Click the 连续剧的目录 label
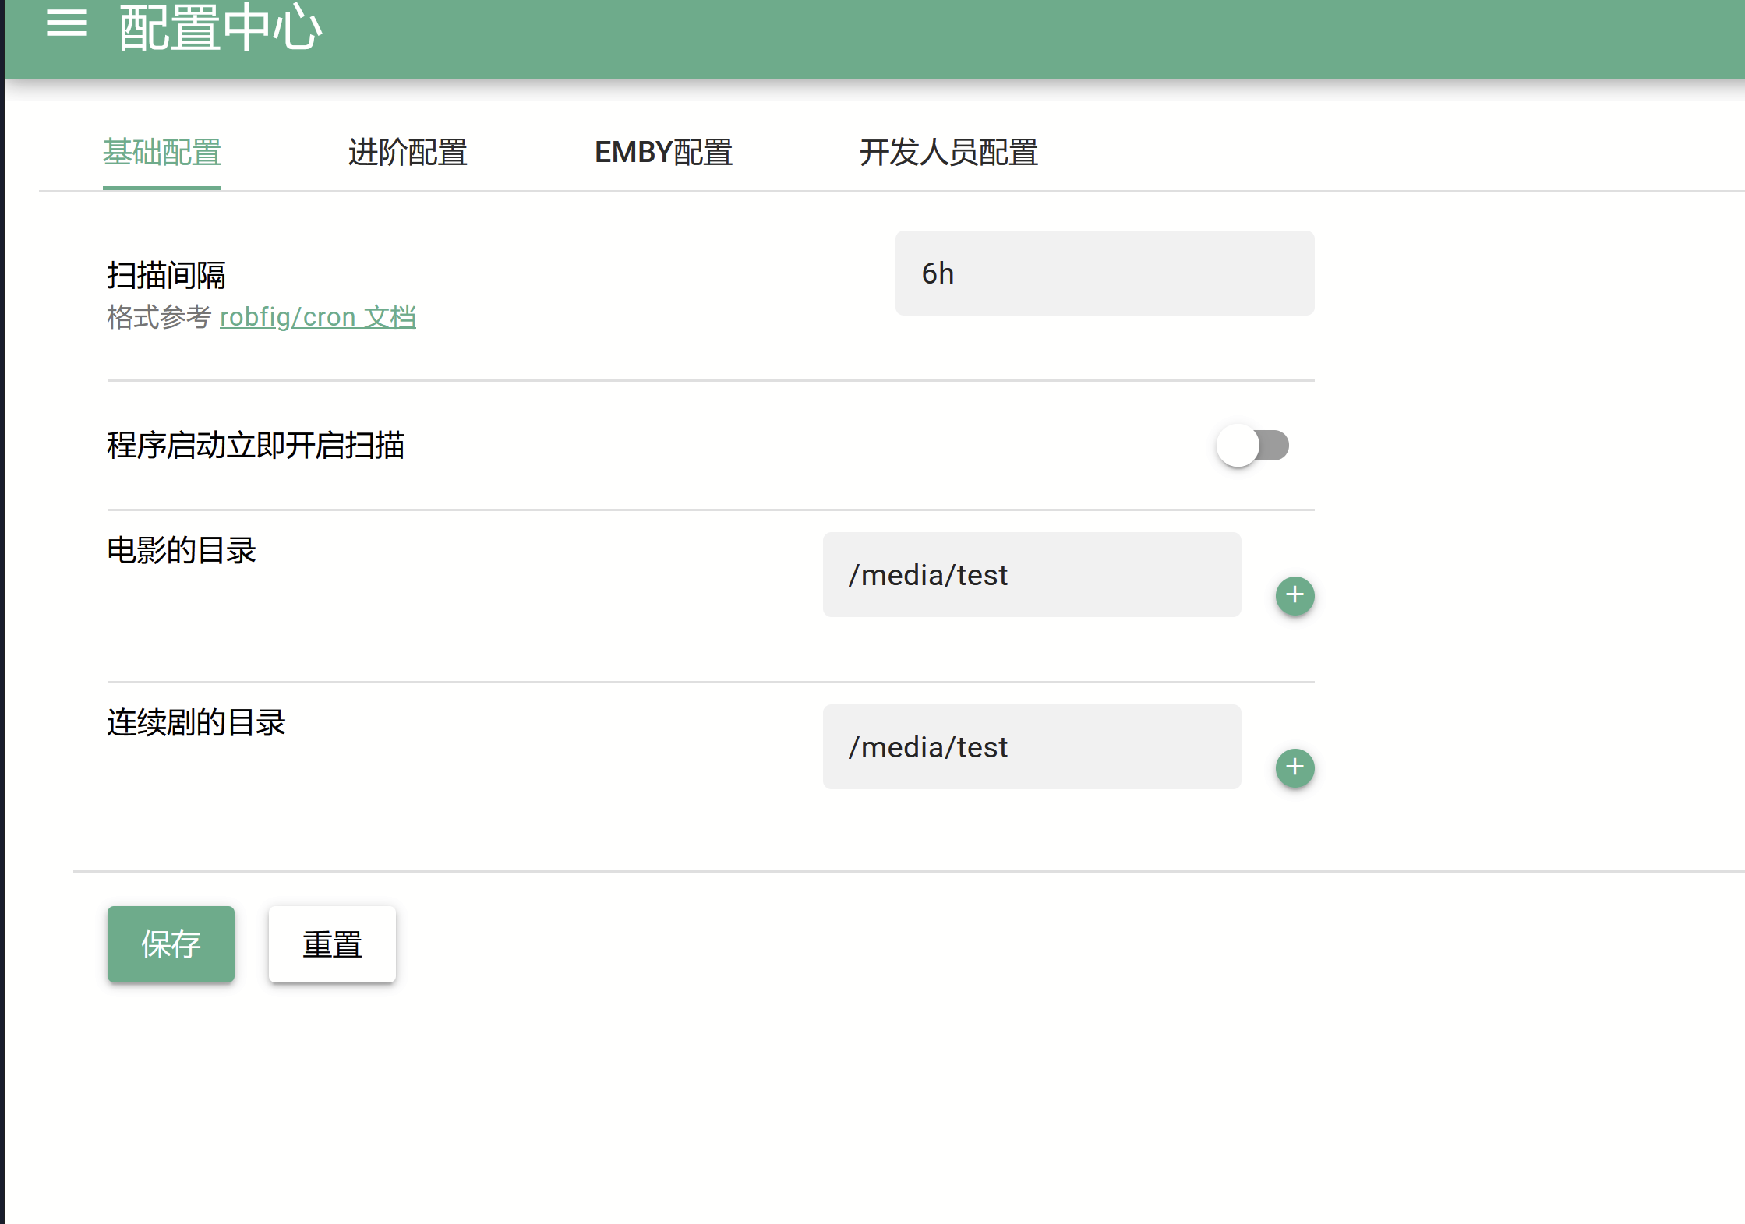Screen dimensions: 1745x1224 pos(196,723)
